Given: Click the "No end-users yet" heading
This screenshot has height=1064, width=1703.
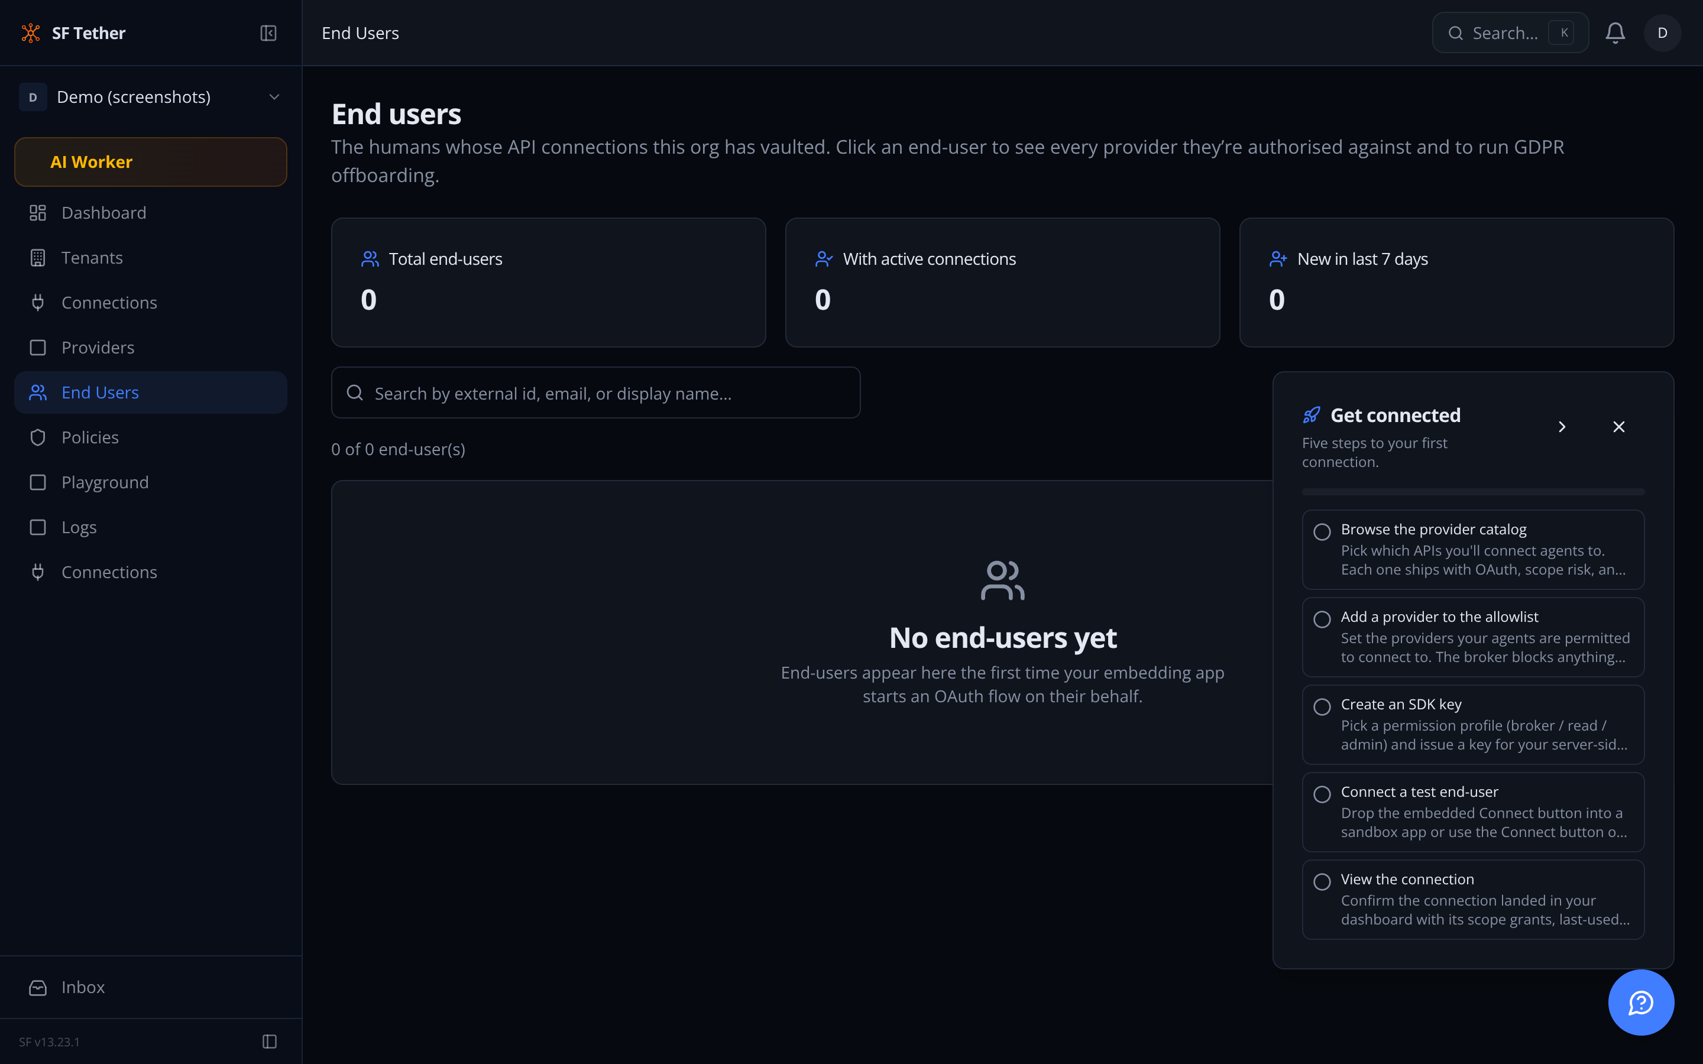Looking at the screenshot, I should [1003, 638].
